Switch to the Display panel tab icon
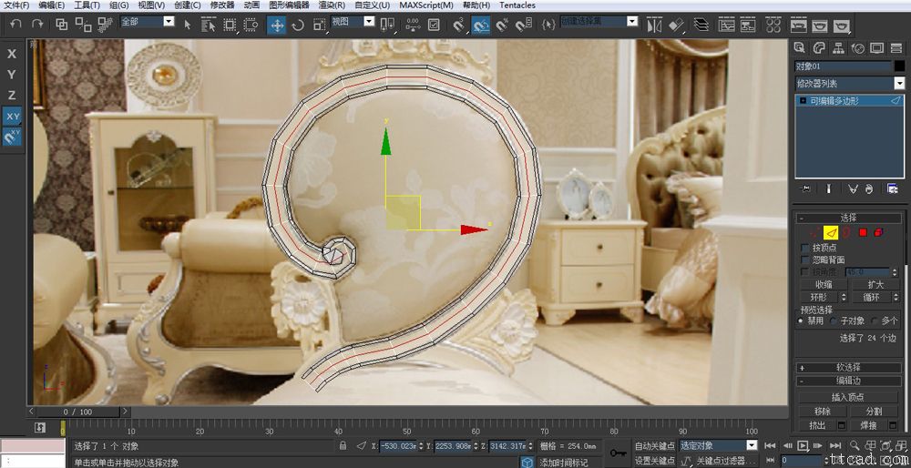This screenshot has width=911, height=468. (x=876, y=47)
